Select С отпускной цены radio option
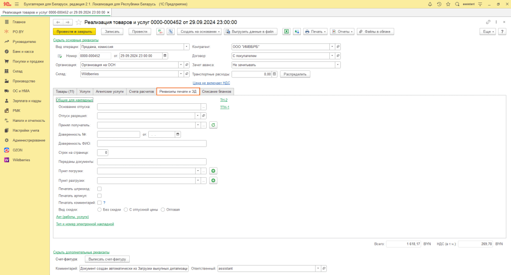The image size is (511, 275). (126, 210)
